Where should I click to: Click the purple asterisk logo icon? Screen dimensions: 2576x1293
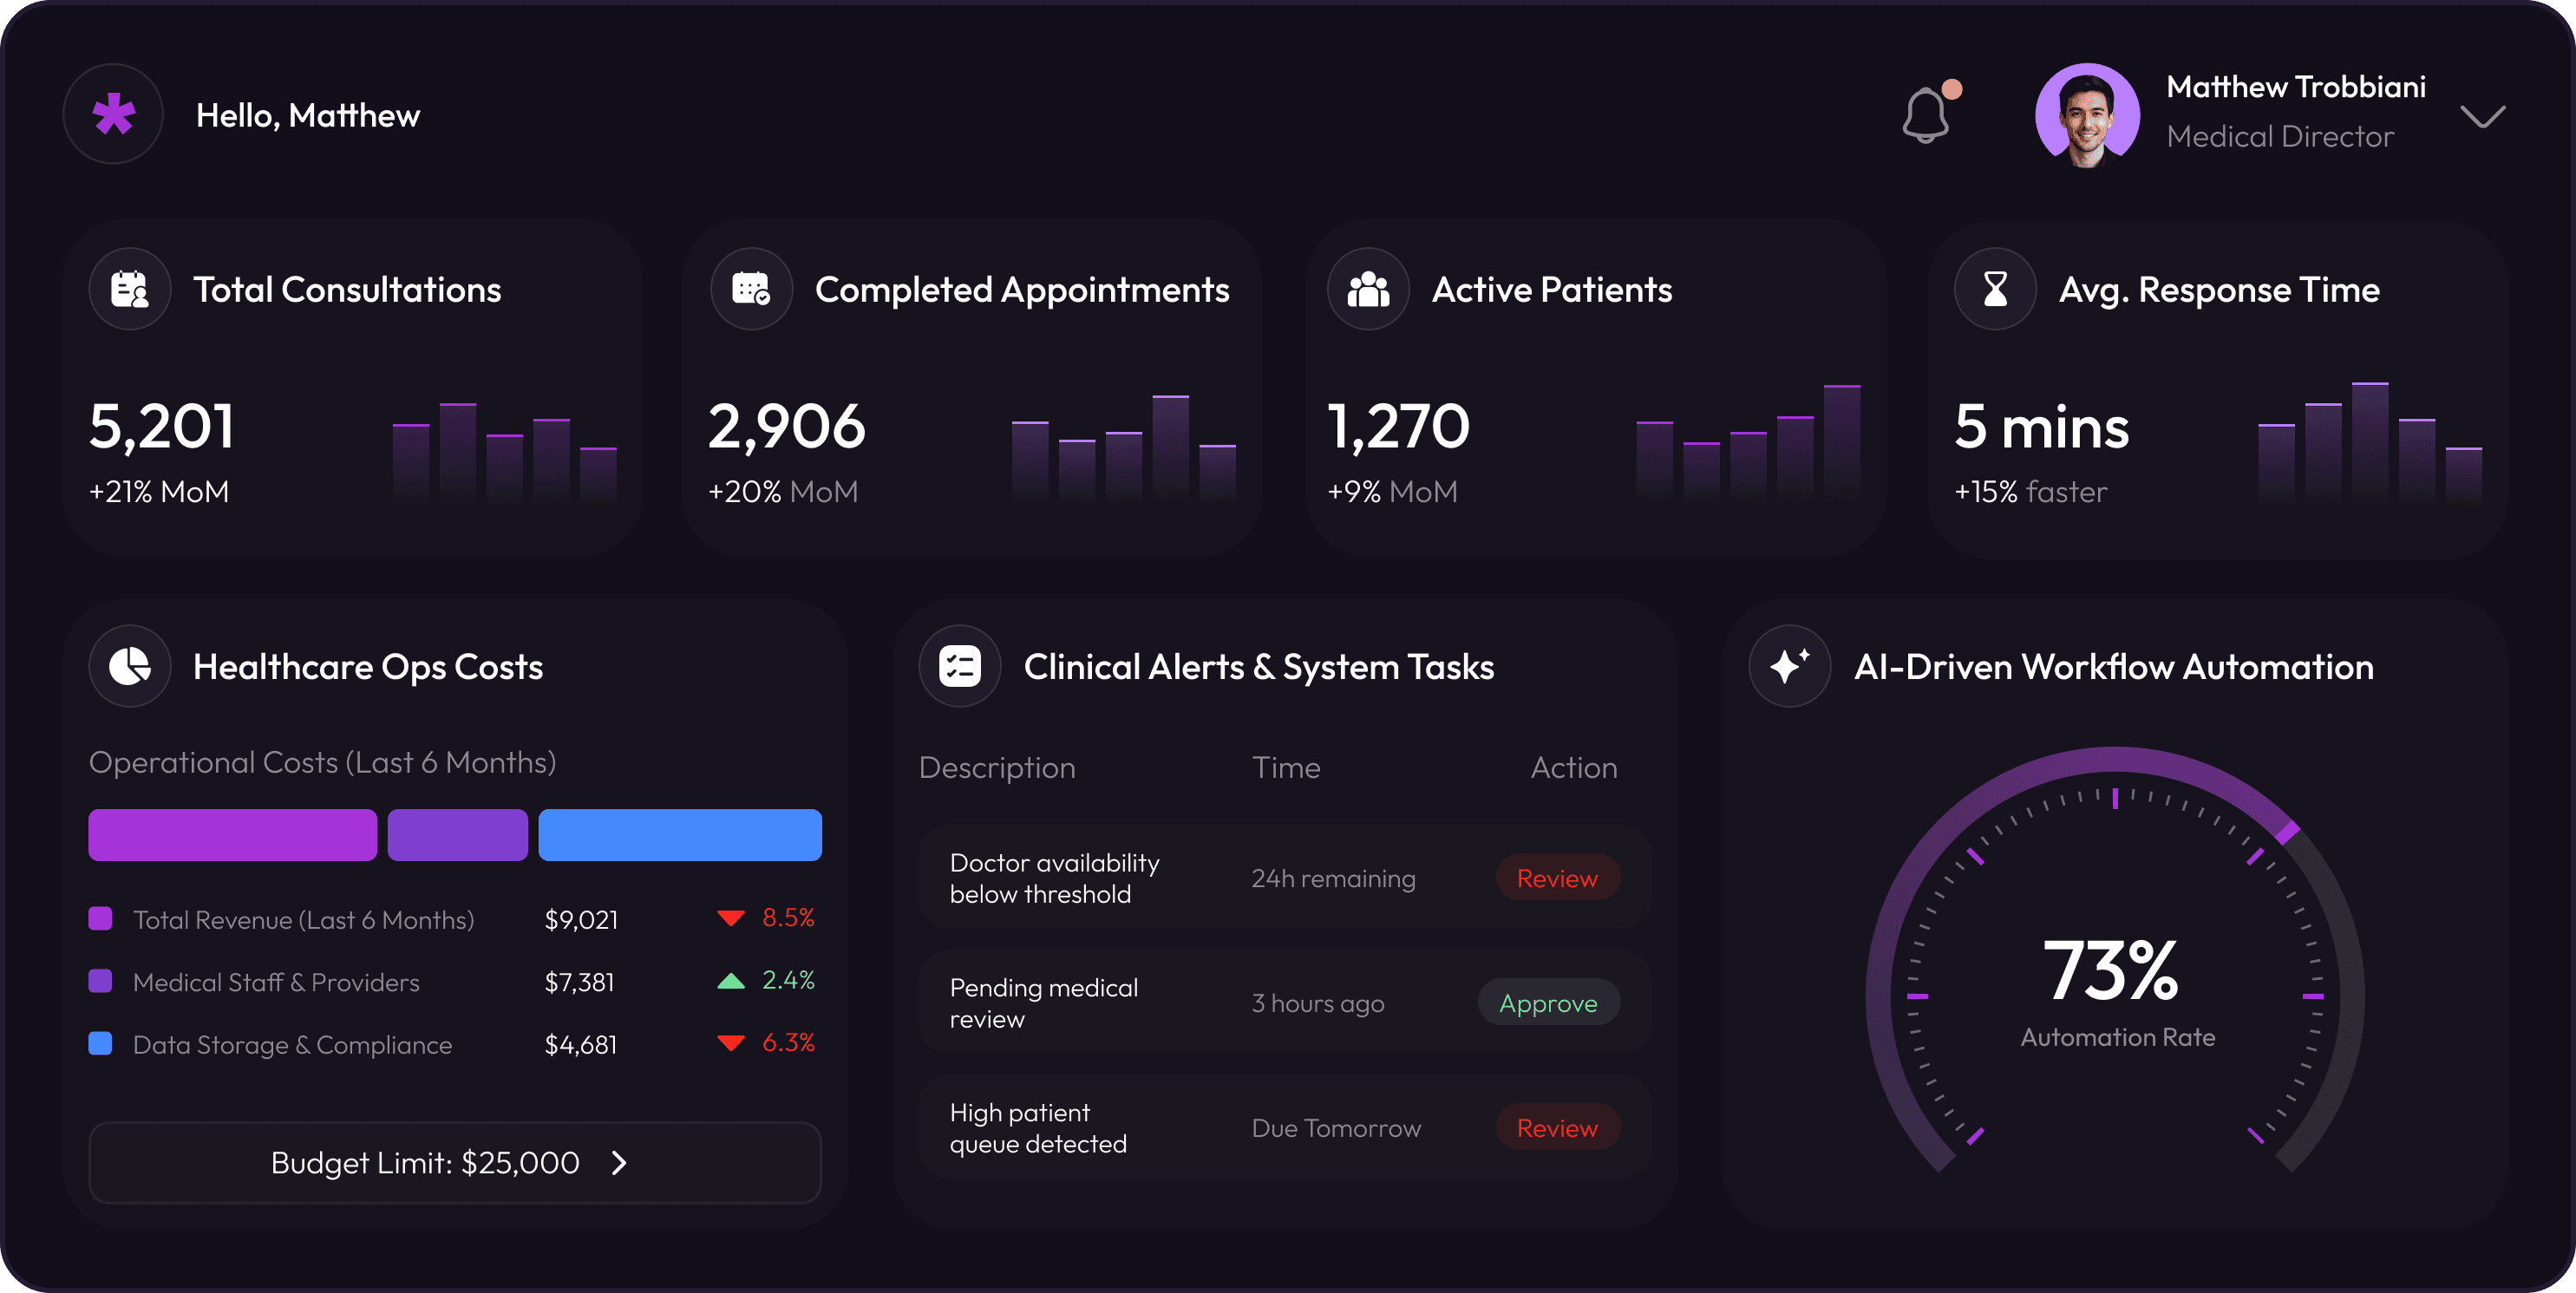(113, 114)
